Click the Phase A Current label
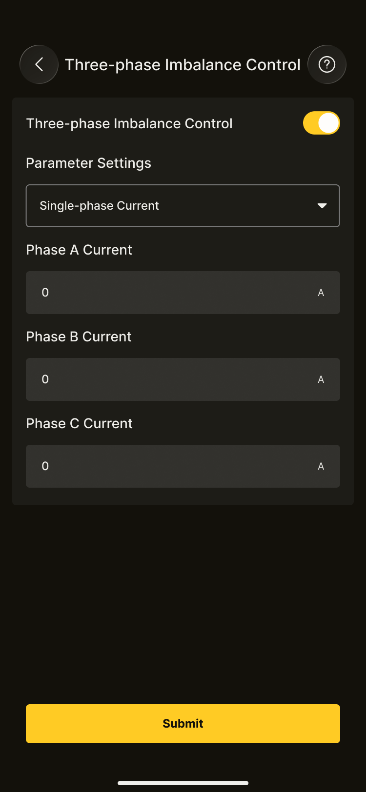This screenshot has width=366, height=792. point(79,250)
